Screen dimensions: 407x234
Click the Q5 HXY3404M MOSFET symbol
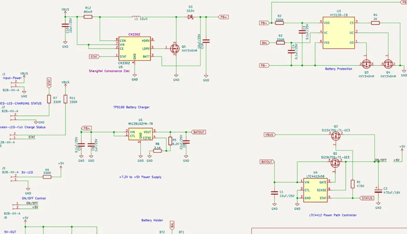175,48
